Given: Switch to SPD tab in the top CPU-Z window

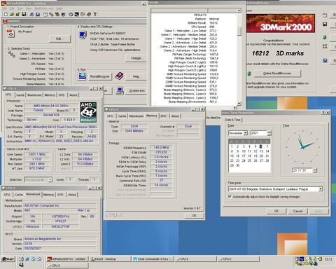Looking at the screenshot, I should (62, 95).
